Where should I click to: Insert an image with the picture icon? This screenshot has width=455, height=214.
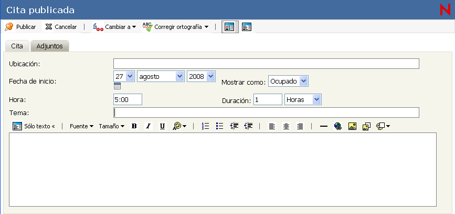(352, 126)
